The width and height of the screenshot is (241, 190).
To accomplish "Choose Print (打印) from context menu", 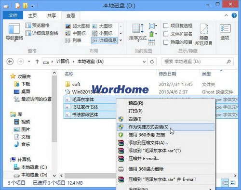I will pos(166,111).
